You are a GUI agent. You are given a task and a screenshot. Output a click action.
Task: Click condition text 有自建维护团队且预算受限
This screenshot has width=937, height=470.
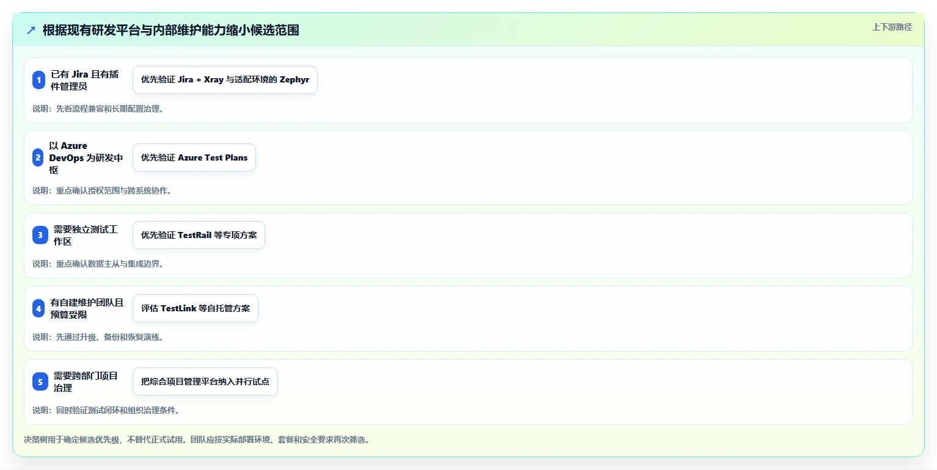[87, 308]
